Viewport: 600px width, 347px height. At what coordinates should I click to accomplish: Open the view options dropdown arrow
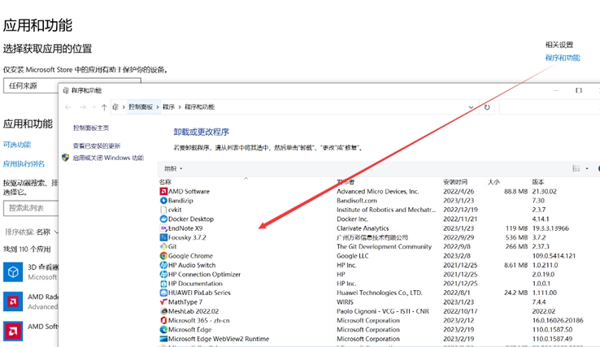coord(587,169)
